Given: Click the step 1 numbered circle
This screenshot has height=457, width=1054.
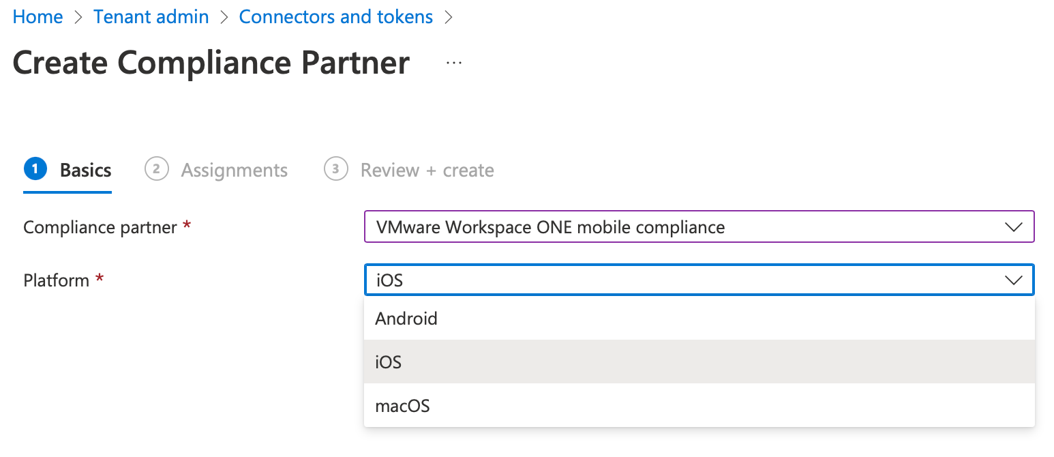Looking at the screenshot, I should (x=35, y=169).
